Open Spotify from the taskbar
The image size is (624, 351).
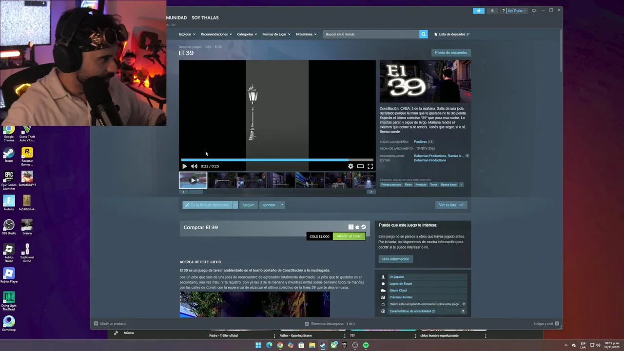366,345
